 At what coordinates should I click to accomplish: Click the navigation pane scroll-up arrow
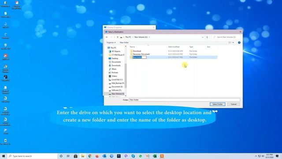coord(126,46)
